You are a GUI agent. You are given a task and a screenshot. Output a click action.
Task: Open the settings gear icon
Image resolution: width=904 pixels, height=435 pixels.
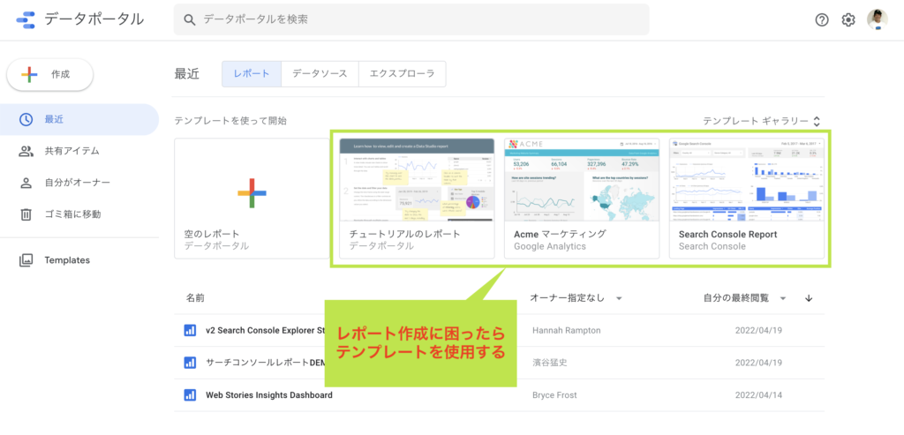tap(848, 19)
